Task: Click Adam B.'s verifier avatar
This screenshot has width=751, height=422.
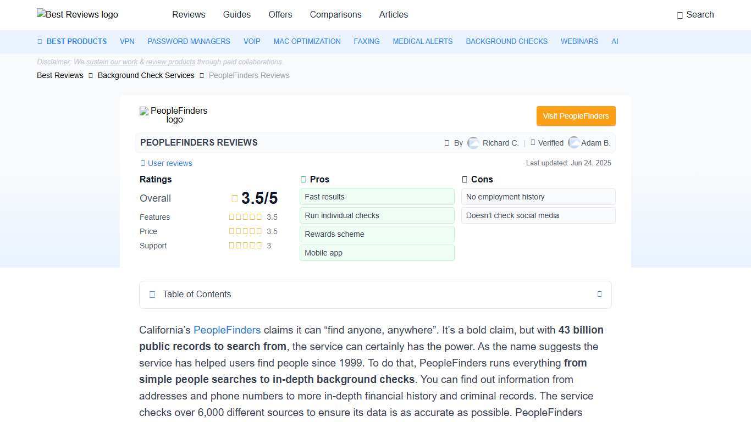Action: click(x=573, y=143)
